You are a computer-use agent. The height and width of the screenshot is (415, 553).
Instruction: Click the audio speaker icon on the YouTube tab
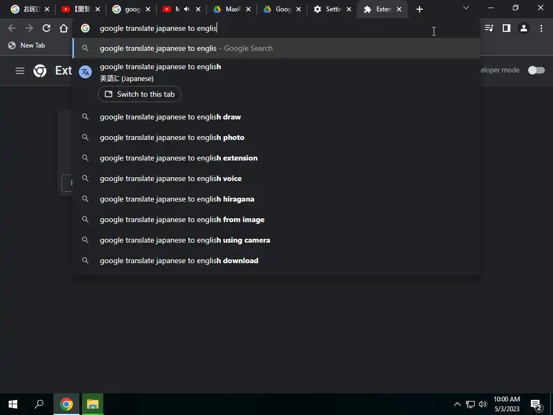(187, 9)
